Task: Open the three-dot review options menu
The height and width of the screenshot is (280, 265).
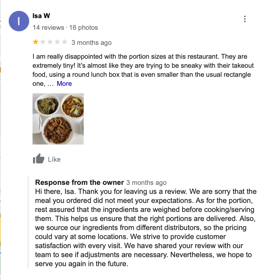Action: point(245,19)
